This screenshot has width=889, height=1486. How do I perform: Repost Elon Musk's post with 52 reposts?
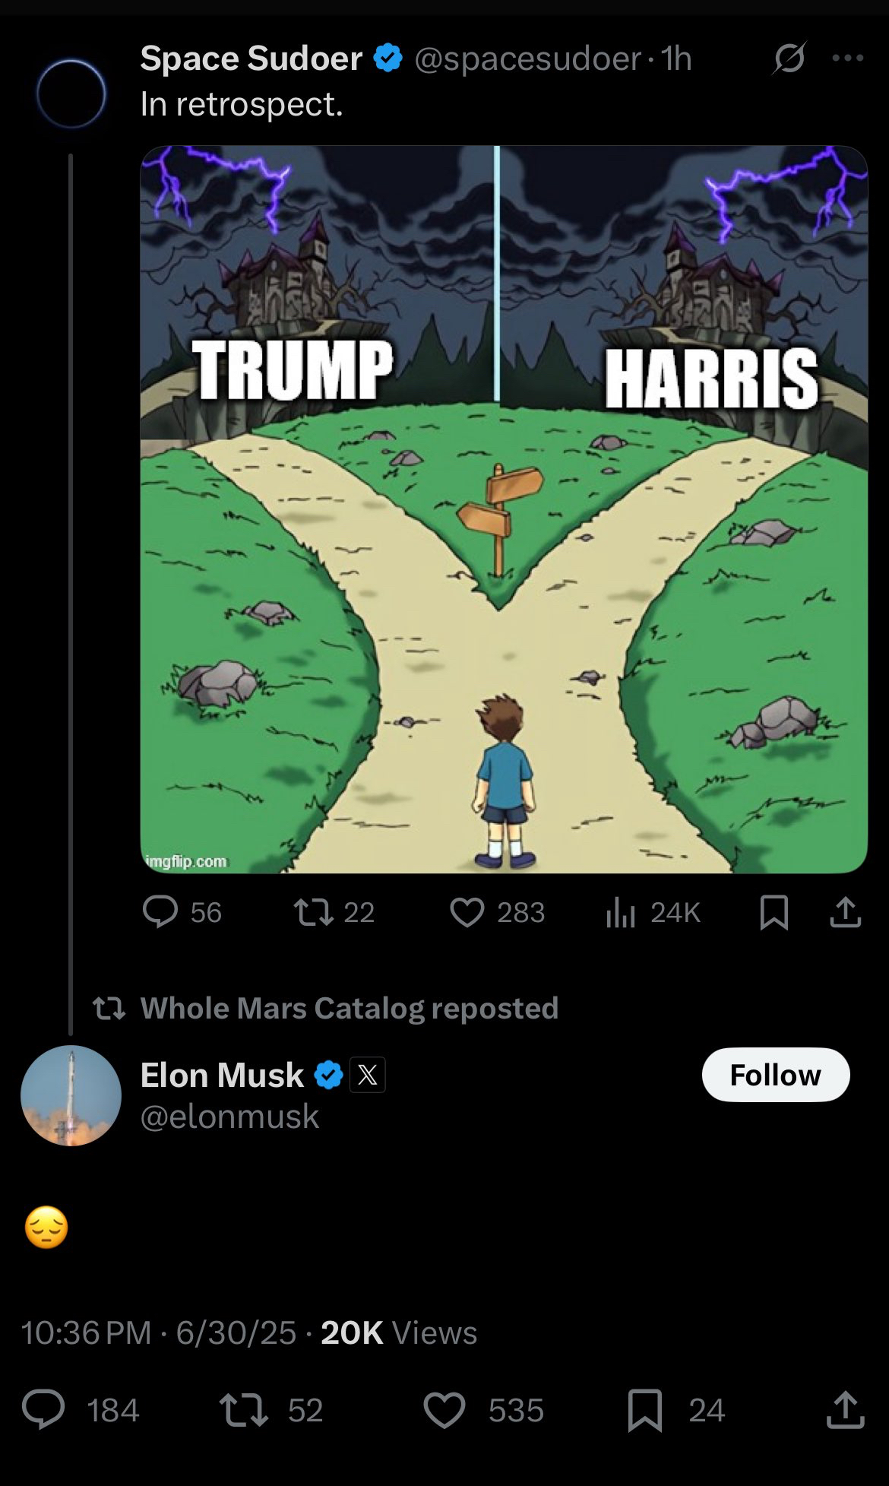[x=243, y=1409]
